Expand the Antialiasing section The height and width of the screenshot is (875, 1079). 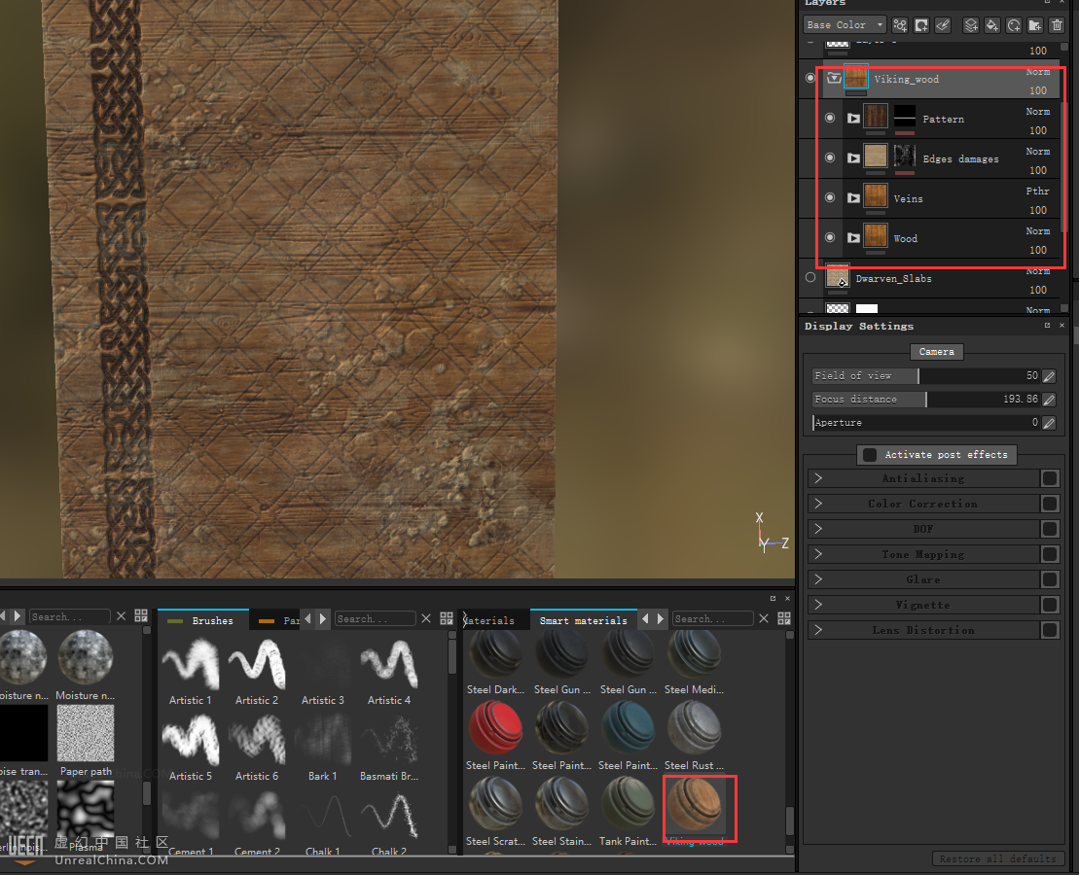click(x=819, y=478)
